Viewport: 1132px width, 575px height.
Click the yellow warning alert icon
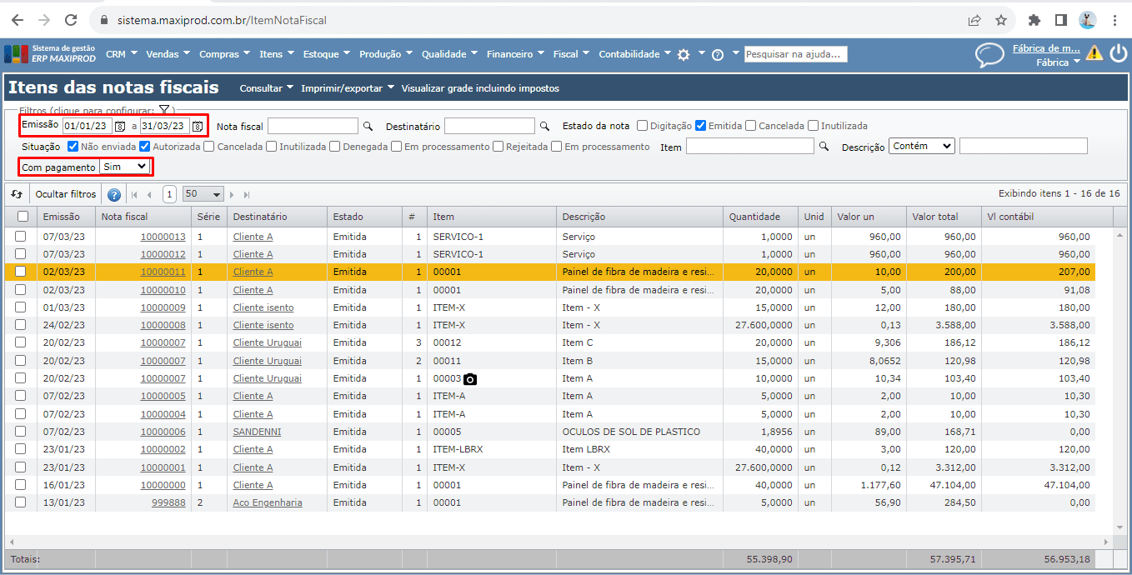coord(1094,53)
